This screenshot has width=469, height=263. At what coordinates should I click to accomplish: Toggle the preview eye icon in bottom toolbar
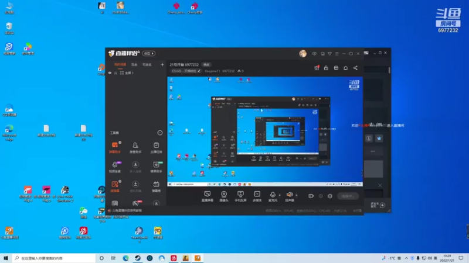[x=321, y=196]
